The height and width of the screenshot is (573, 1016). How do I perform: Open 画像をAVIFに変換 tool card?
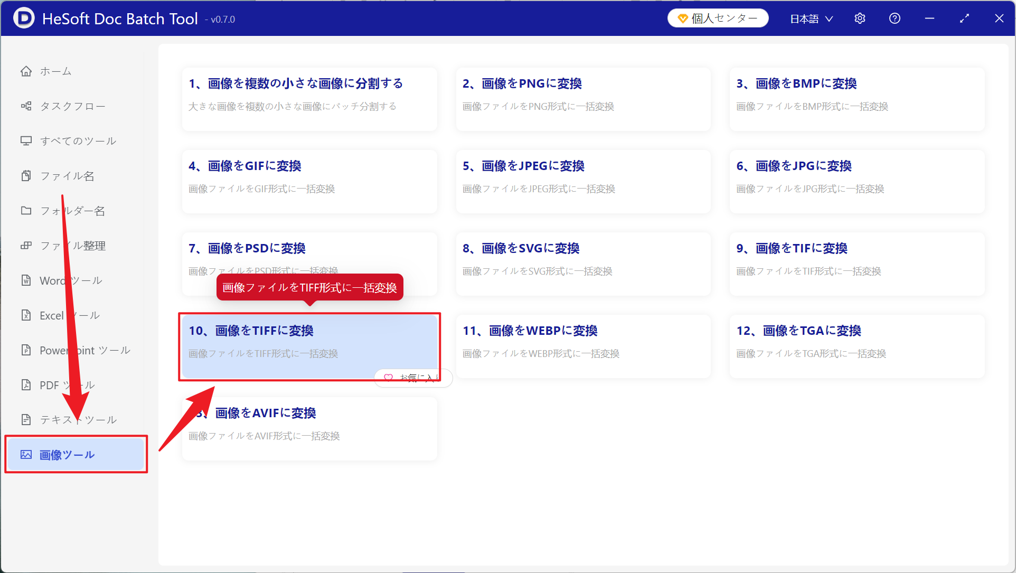pos(309,428)
